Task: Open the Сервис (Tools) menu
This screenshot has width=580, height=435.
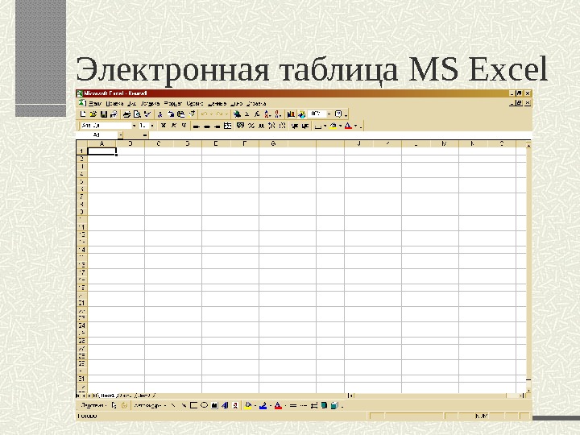Action: pos(195,104)
